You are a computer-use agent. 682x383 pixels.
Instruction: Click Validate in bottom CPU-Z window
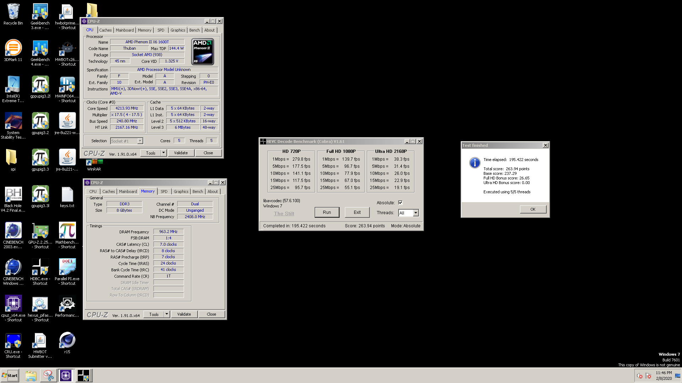184,314
